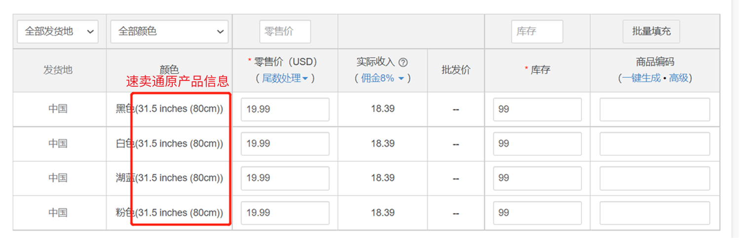Click the 一键生成 link

point(641,78)
